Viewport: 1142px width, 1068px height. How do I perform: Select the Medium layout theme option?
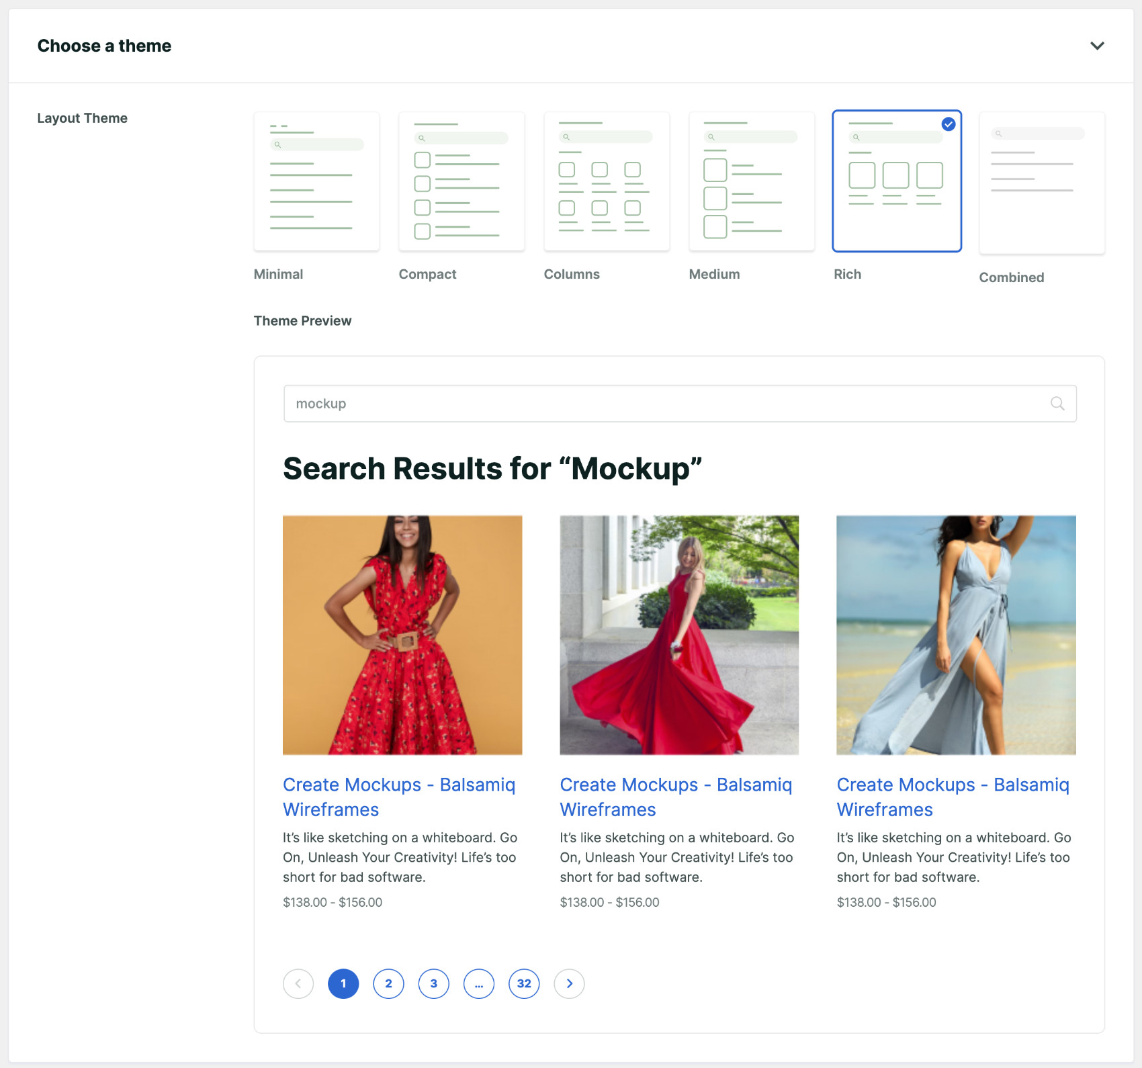pos(752,181)
